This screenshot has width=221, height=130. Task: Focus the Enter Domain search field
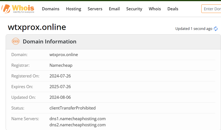pos(211,9)
